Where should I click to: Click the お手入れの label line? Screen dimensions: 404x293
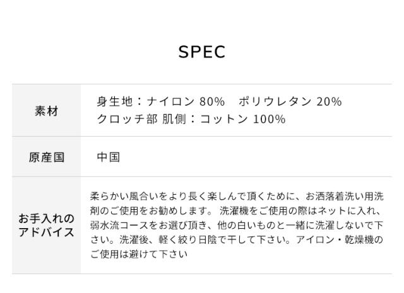(46, 219)
